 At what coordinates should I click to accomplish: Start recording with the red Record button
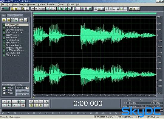tap(23, 105)
